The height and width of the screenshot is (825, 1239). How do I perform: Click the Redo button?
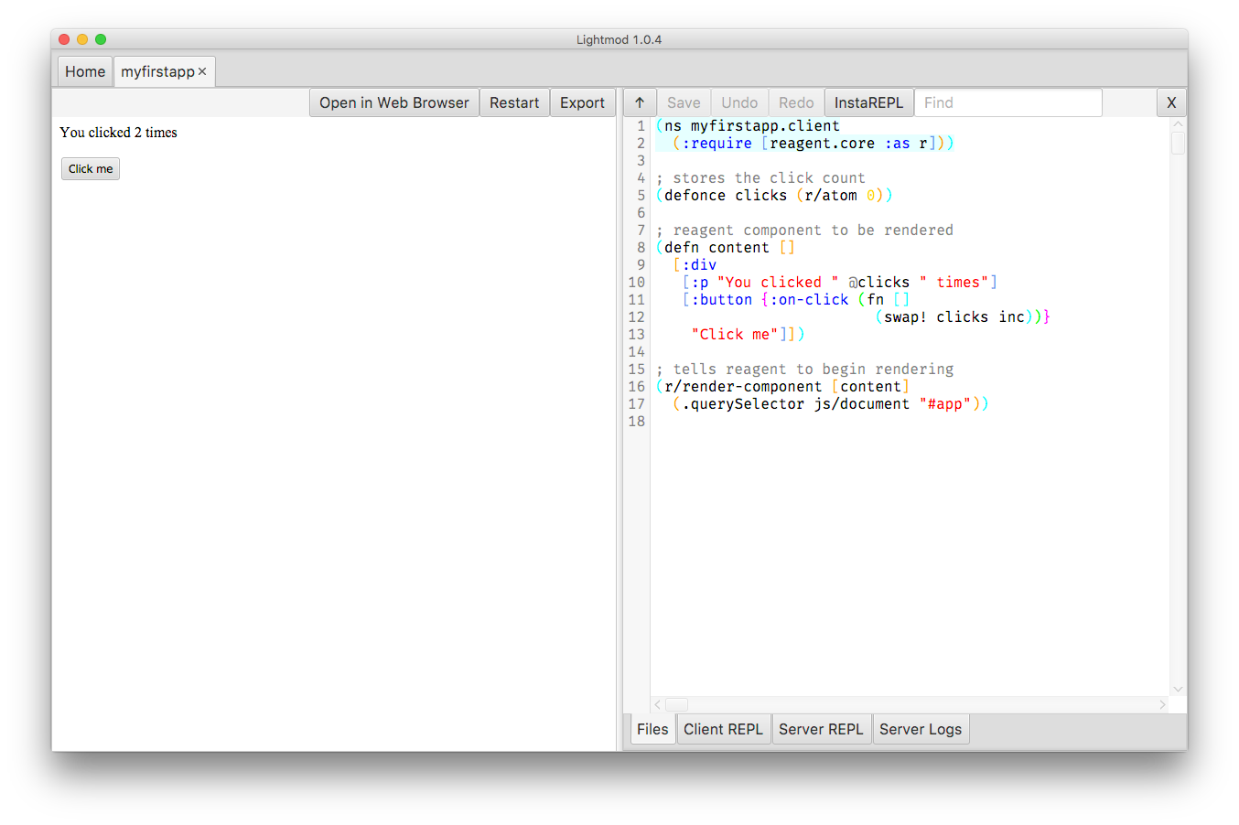[x=796, y=102]
